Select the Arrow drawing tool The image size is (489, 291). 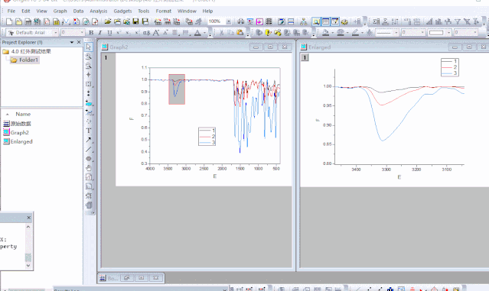[x=89, y=140]
